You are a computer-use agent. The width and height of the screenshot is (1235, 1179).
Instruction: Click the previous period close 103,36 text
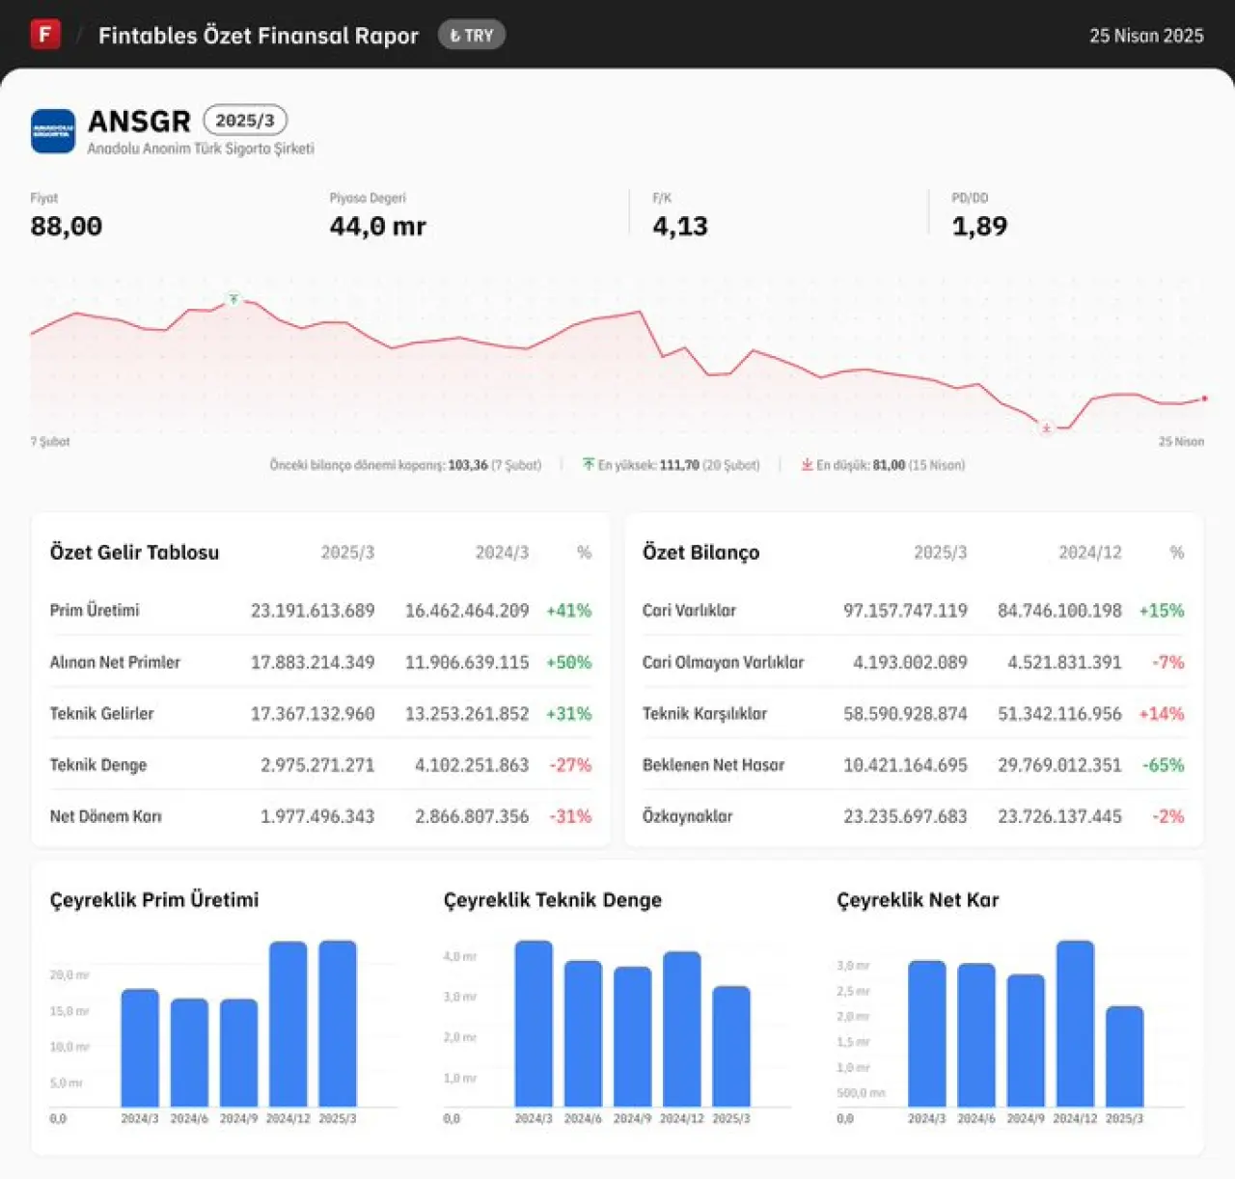tap(405, 465)
